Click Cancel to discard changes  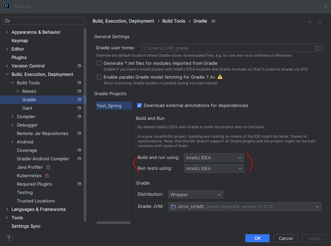(x=285, y=238)
